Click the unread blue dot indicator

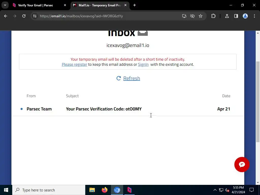click(x=22, y=109)
